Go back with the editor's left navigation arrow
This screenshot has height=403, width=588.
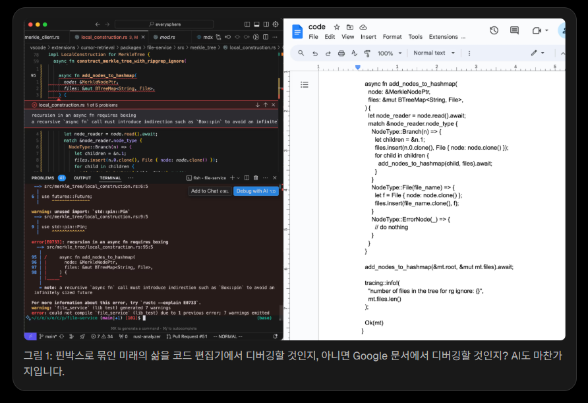click(x=98, y=24)
